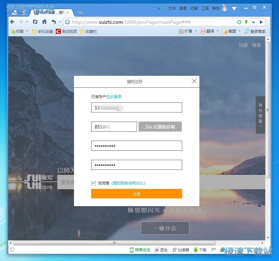This screenshot has height=261, width=279.
Task: Open the 收藏 menu in title bar
Action: coord(194,8)
